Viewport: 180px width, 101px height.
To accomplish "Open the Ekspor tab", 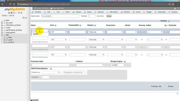I will click(x=77, y=12).
